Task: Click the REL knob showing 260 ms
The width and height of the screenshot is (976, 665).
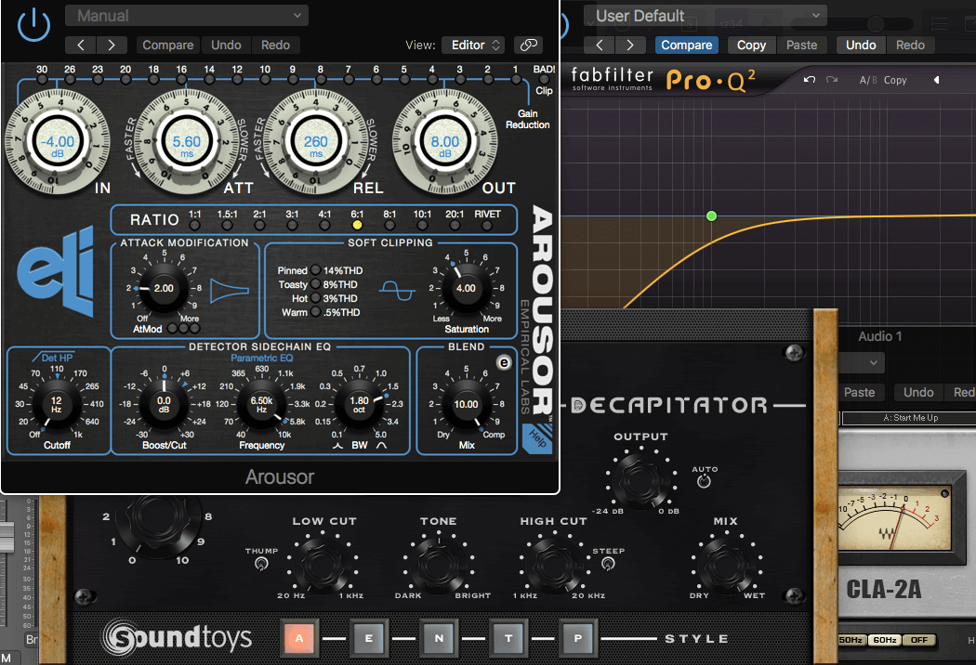Action: pyautogui.click(x=316, y=142)
